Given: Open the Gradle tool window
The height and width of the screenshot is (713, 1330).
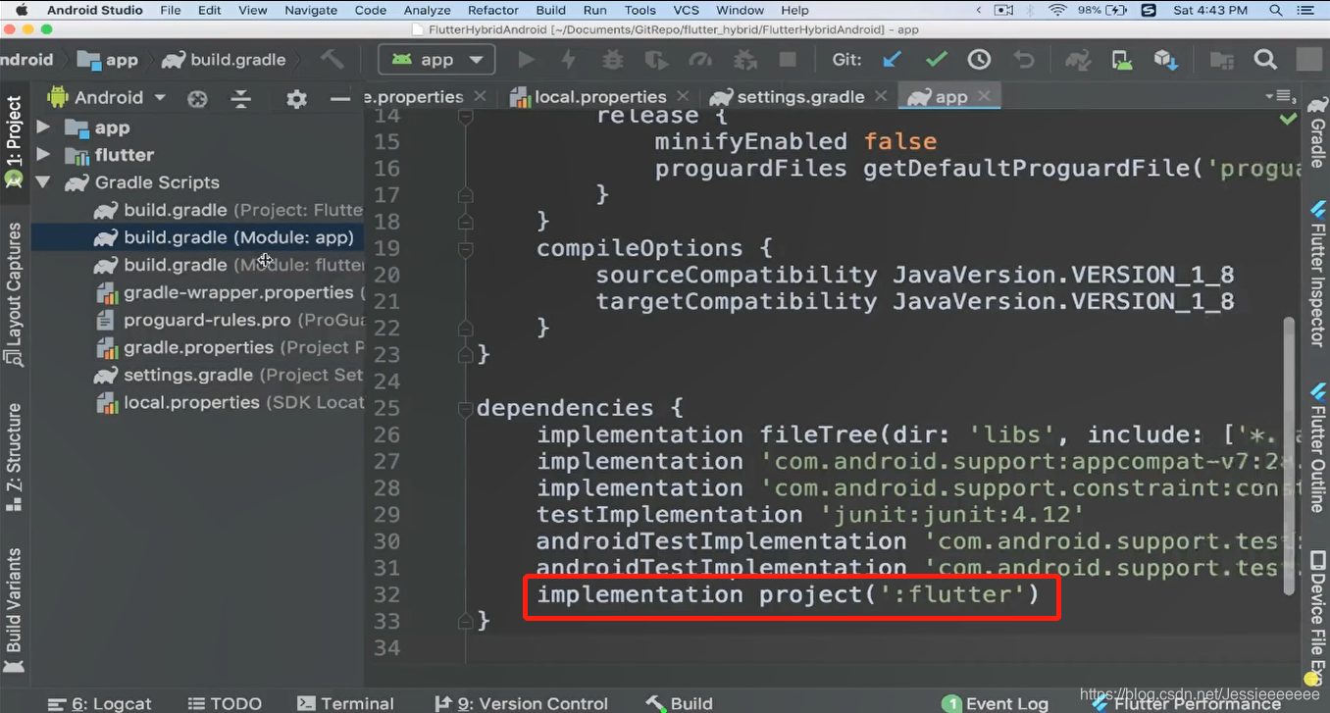Looking at the screenshot, I should (1316, 132).
